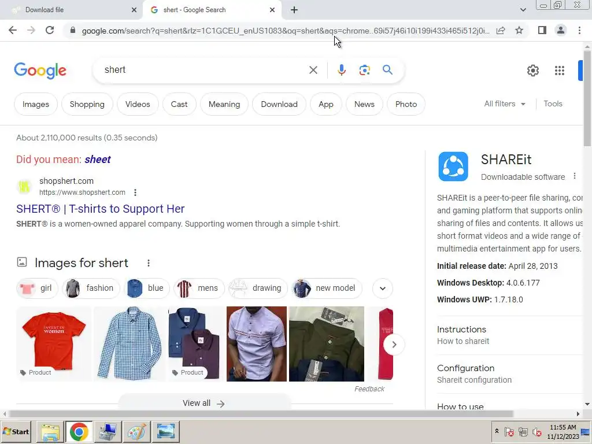This screenshot has height=444, width=592.
Task: Open Chrome's three-dot menu
Action: click(579, 30)
